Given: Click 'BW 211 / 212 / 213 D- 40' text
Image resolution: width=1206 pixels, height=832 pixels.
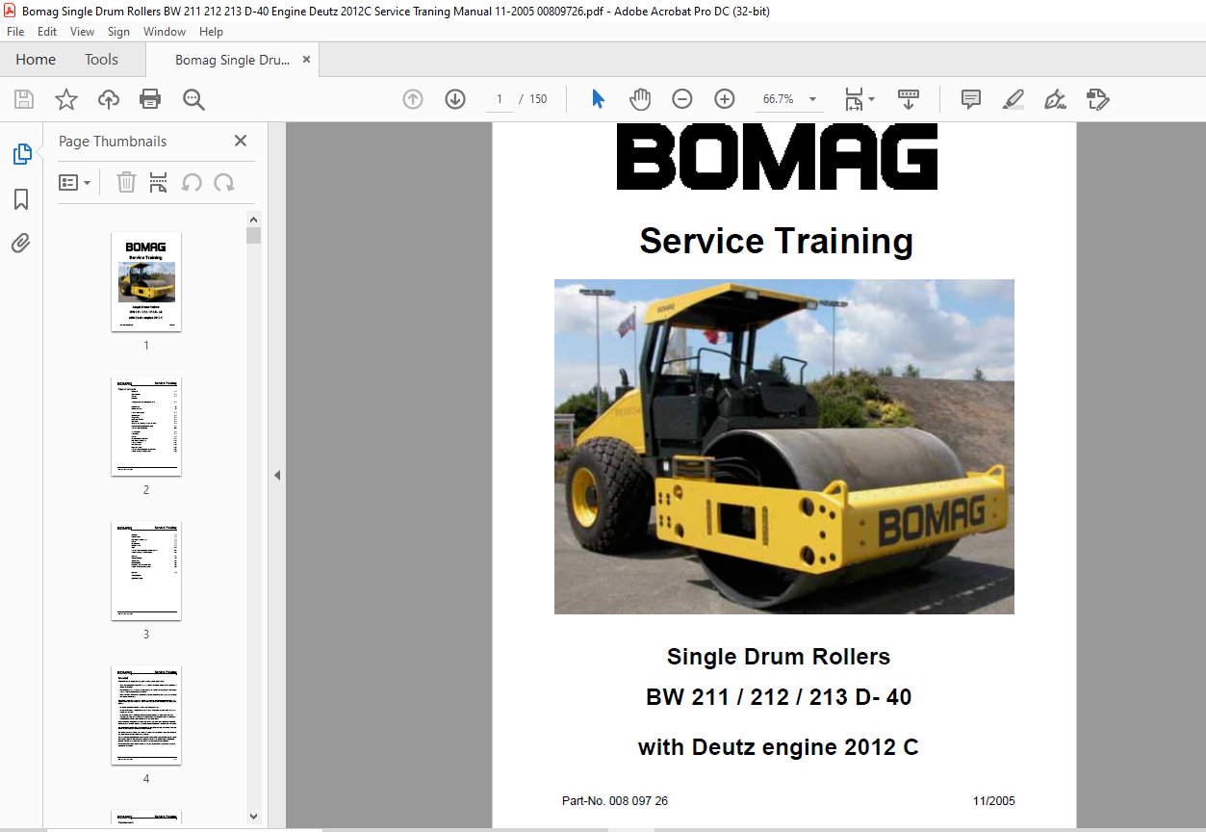Looking at the screenshot, I should [x=778, y=697].
